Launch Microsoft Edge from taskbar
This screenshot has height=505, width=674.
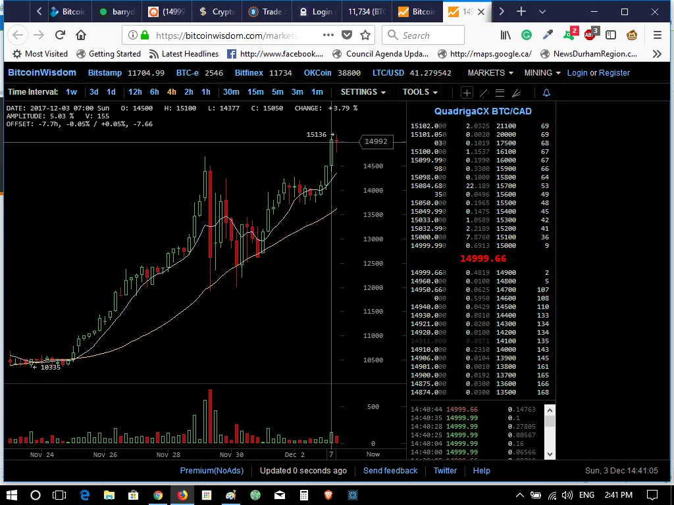click(x=85, y=494)
